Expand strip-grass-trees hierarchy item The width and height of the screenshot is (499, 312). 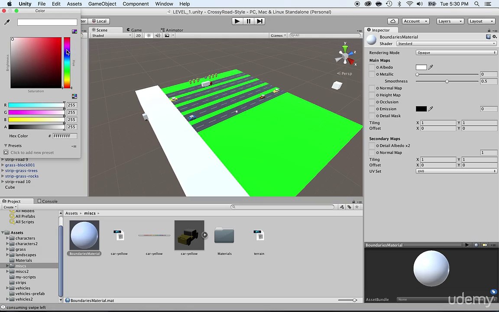(3, 171)
